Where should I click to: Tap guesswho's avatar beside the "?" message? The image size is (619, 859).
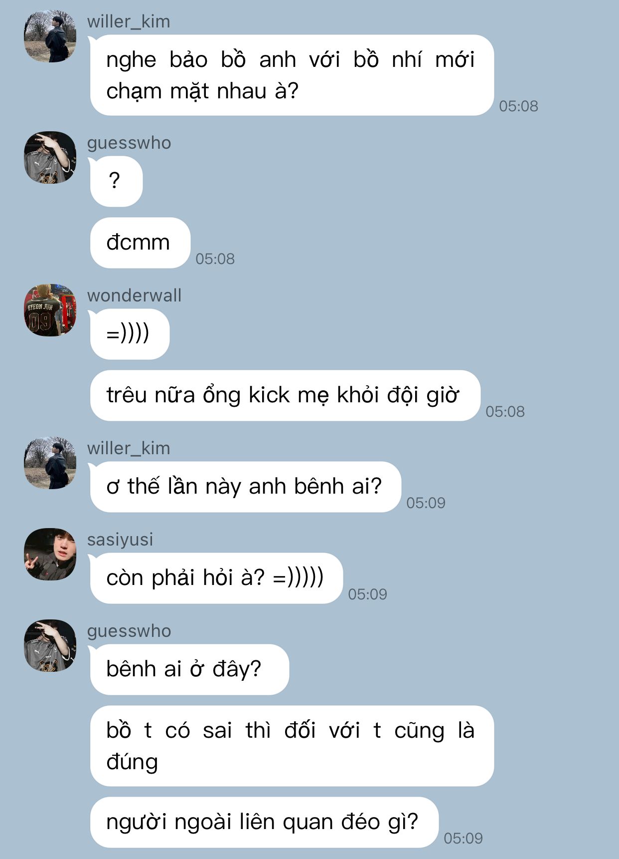(x=50, y=158)
